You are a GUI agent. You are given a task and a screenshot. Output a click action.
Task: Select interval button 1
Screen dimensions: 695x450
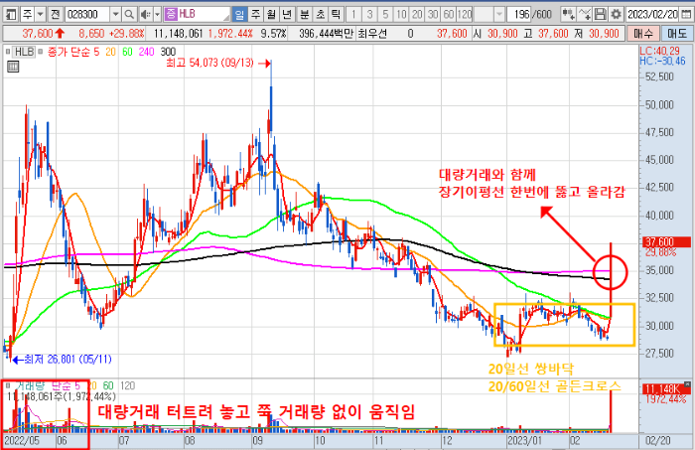[x=353, y=15]
